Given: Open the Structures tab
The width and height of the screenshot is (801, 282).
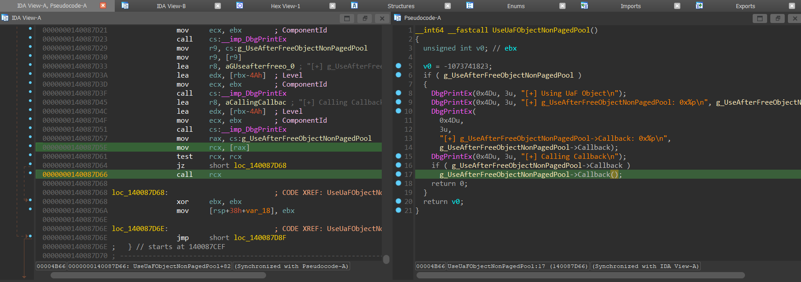Looking at the screenshot, I should [401, 6].
